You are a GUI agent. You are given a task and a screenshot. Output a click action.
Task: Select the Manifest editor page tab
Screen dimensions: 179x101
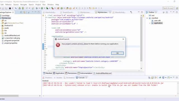point(48,73)
